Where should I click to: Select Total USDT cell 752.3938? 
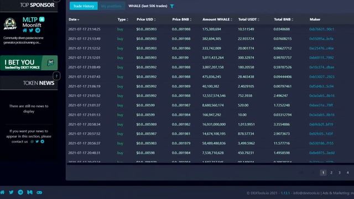click(245, 96)
